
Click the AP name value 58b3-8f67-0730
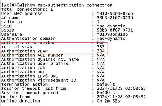point(115,18)
